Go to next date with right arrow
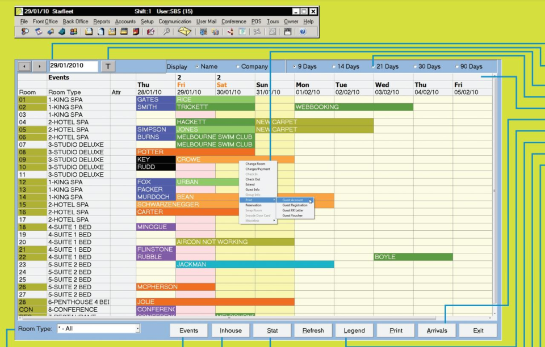 coord(40,66)
